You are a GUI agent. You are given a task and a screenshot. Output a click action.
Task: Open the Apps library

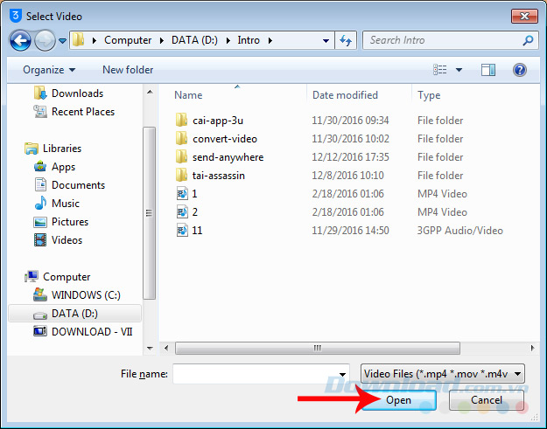[63, 167]
